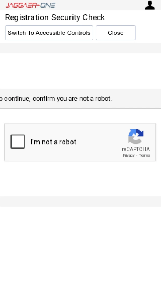The image size is (161, 286).
Task: Click the reCAPTCHA text label
Action: coord(136,149)
